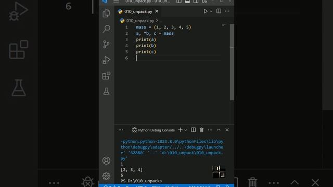The width and height of the screenshot is (333, 187).
Task: Expand the breadcrumb symbol ellipsis
Action: click(x=161, y=21)
